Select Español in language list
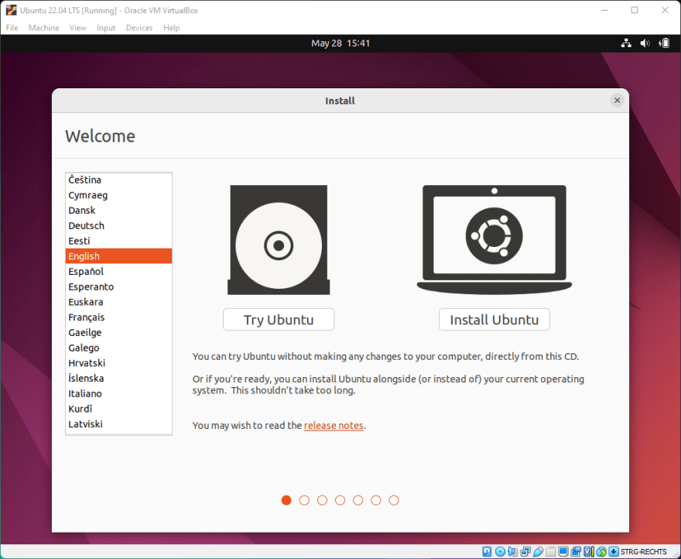Screen dimensions: 681x559 [118, 271]
